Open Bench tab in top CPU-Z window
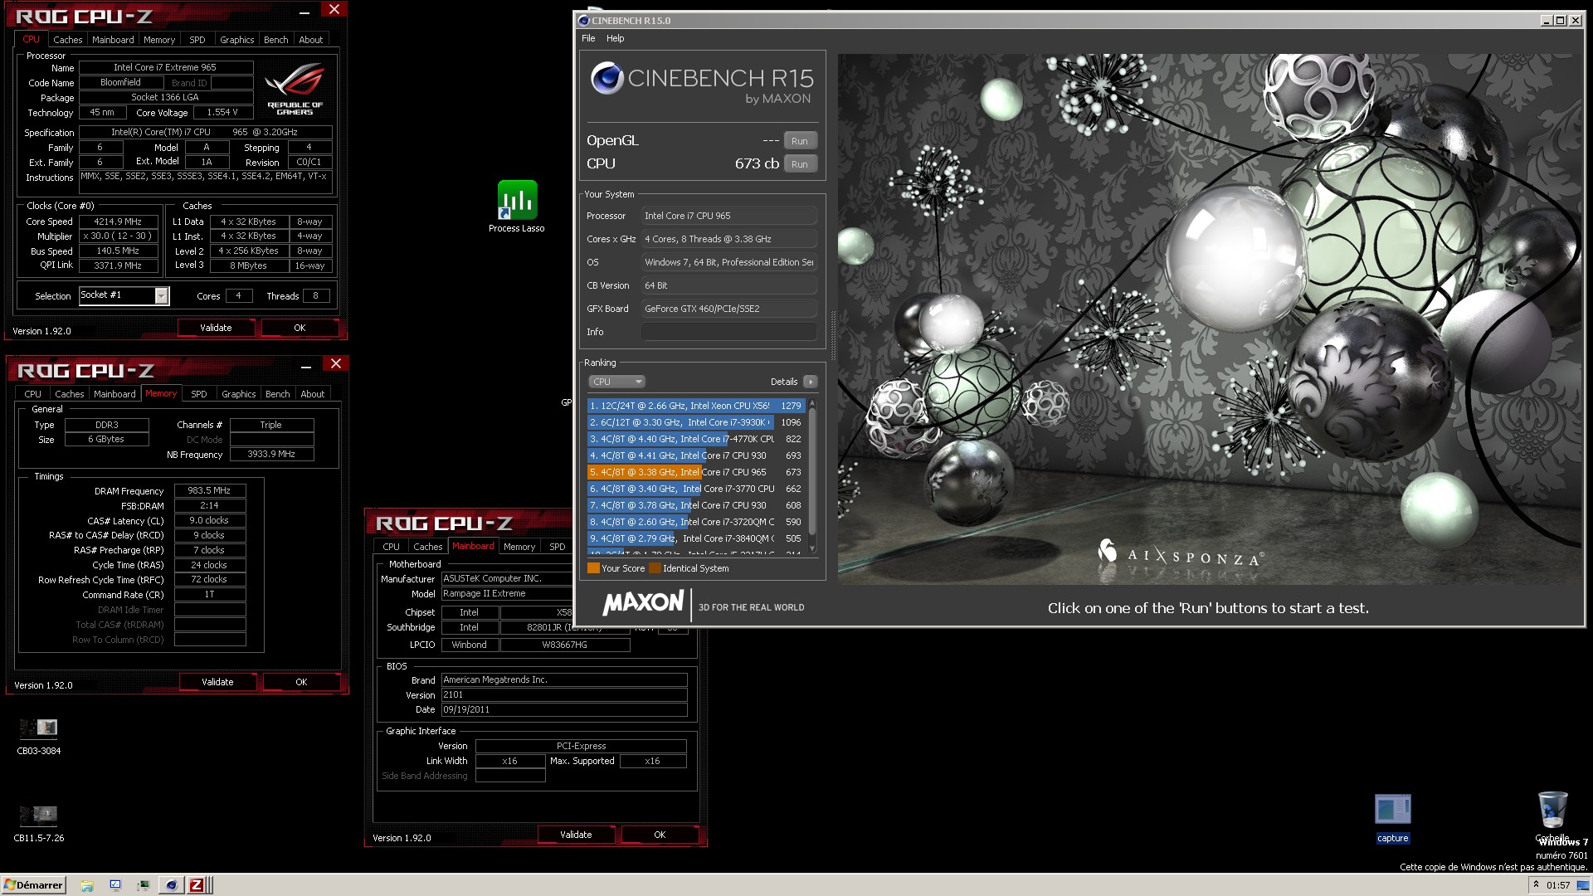 pos(276,40)
